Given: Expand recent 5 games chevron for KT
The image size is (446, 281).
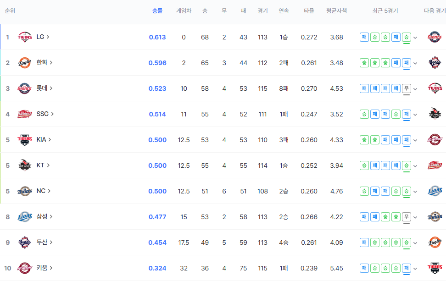Looking at the screenshot, I should [x=415, y=166].
